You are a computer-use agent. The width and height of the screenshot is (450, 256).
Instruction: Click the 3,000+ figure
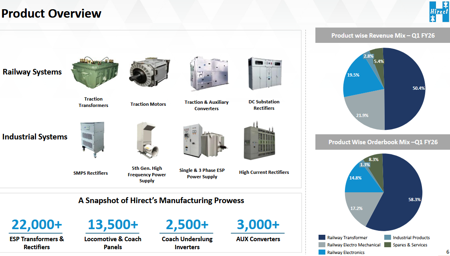(x=258, y=224)
